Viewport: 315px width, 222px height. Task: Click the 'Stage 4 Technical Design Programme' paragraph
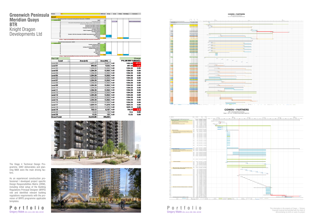(x=28, y=168)
